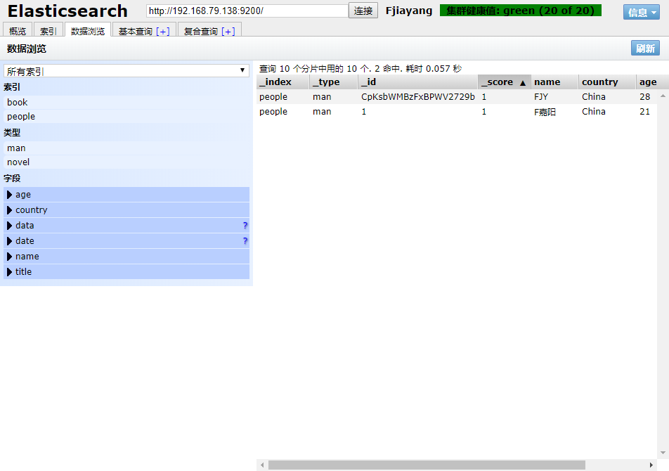Click the sort arrow on _score column
The image size is (669, 471).
(522, 82)
